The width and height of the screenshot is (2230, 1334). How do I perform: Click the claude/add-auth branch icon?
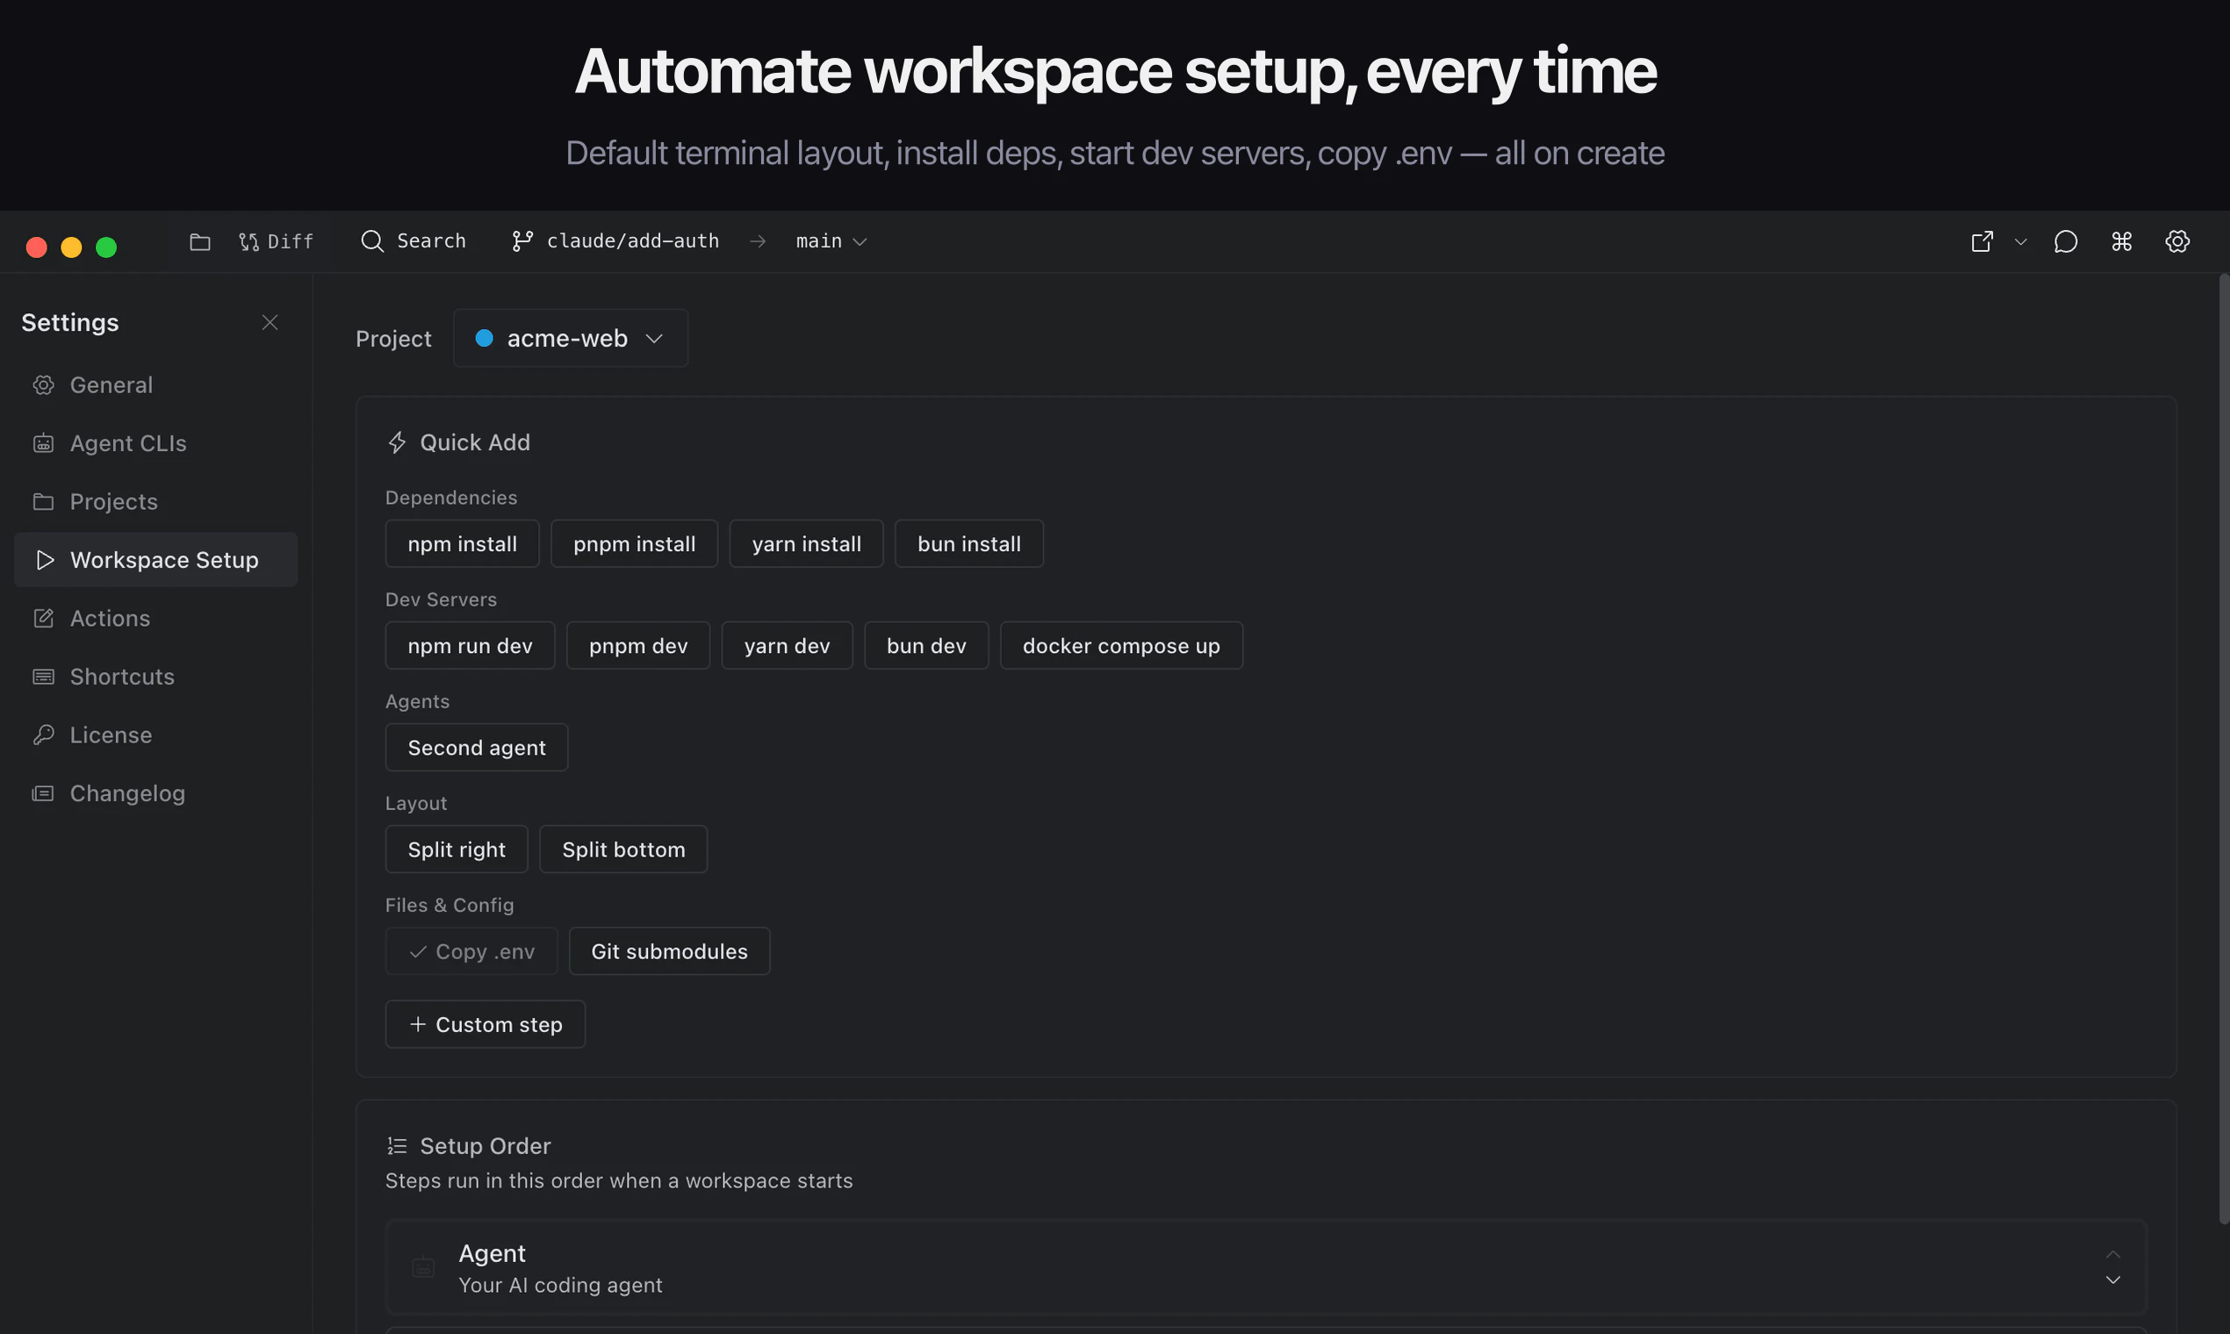522,242
